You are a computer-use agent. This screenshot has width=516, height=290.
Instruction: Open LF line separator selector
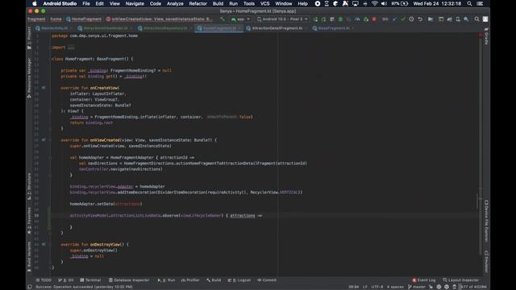pyautogui.click(x=365, y=287)
